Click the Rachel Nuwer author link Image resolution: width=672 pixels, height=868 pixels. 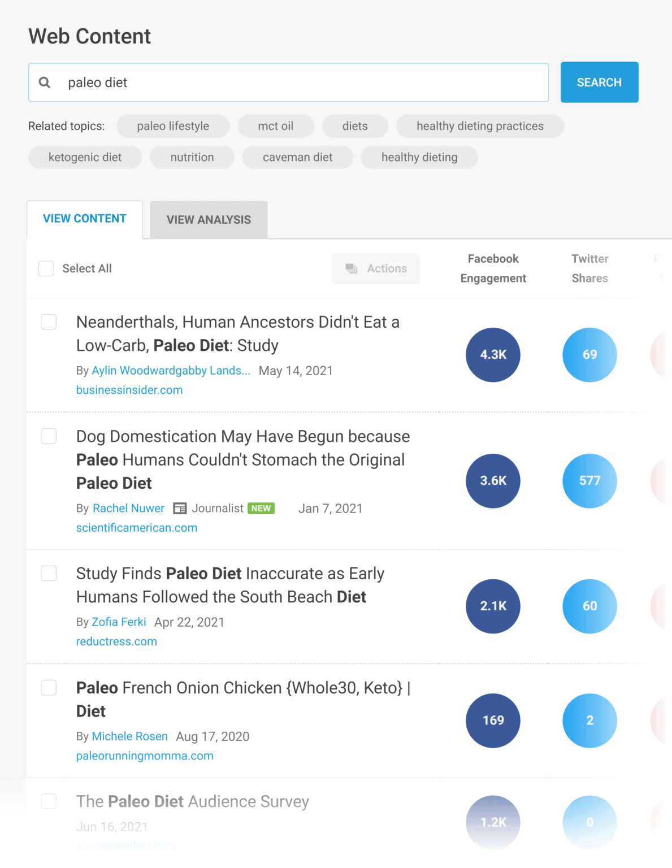[128, 508]
